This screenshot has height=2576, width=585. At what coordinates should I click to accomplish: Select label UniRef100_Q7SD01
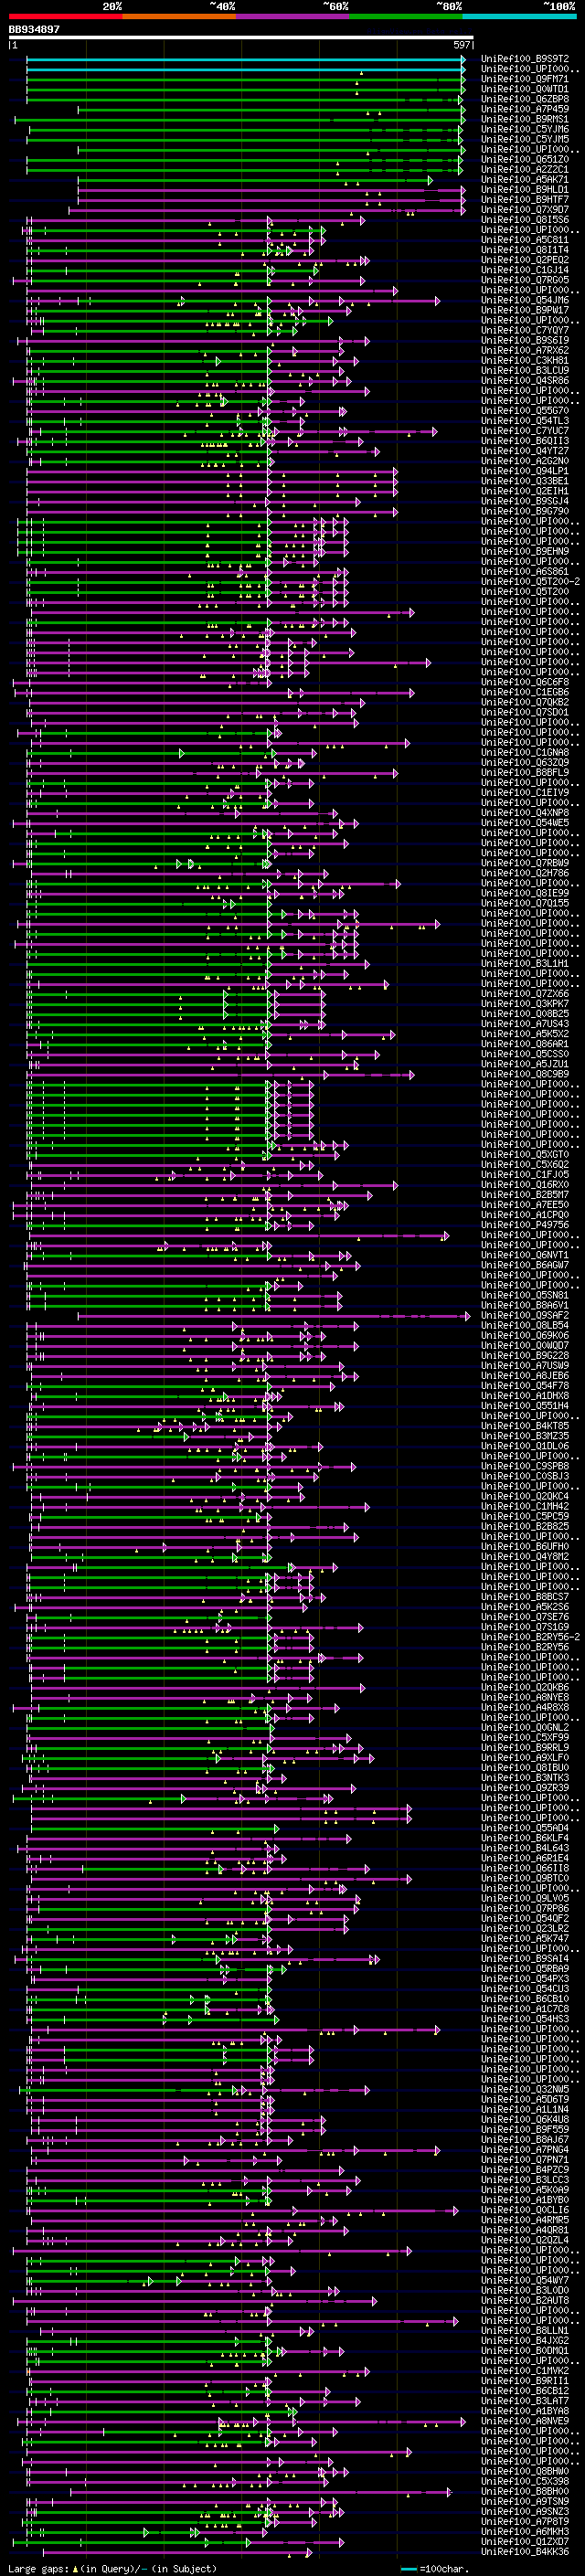pos(525,712)
